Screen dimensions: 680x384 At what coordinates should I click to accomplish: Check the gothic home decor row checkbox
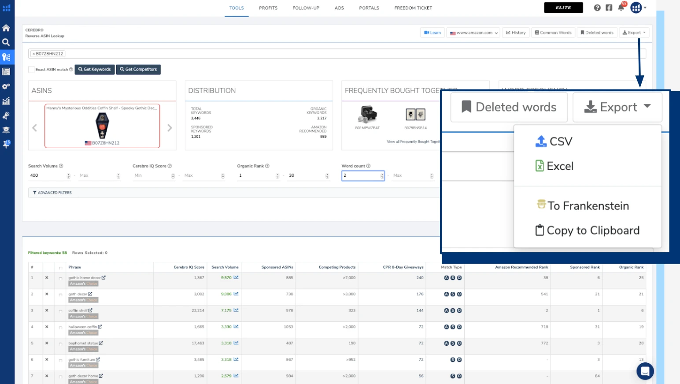tap(60, 278)
